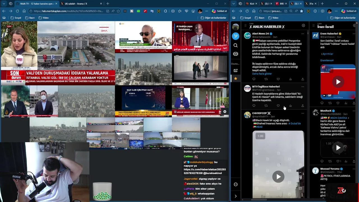359x202 pixels.
Task: Open Multi TV settings gear over video grid
Action: point(225,112)
